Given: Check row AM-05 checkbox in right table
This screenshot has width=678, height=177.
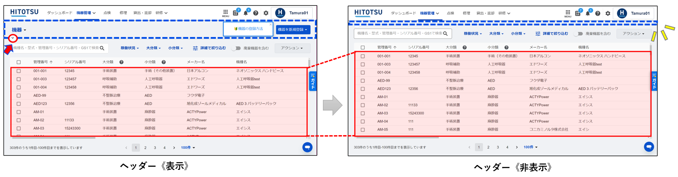Looking at the screenshot, I should point(363,129).
